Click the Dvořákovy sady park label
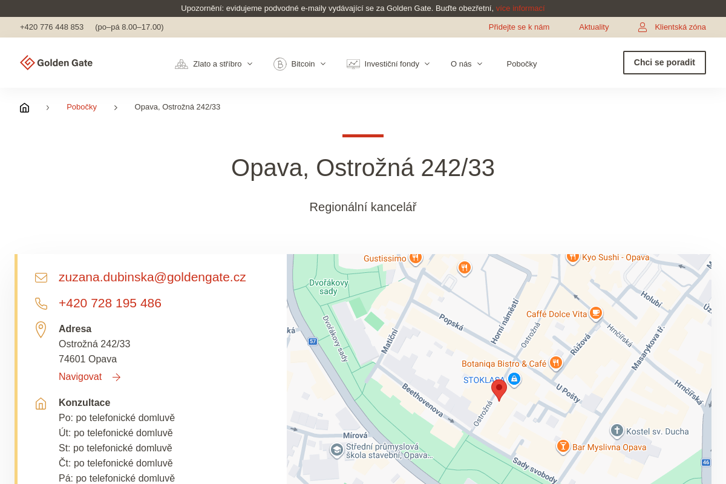This screenshot has height=484, width=726. (x=329, y=287)
